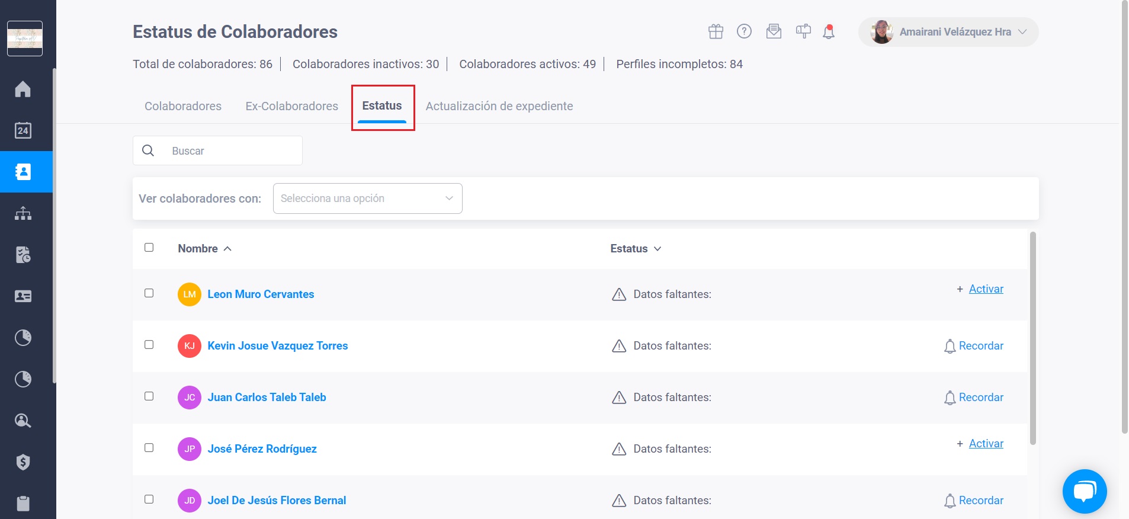Open the person search sidebar icon
The image size is (1129, 519).
pos(23,421)
